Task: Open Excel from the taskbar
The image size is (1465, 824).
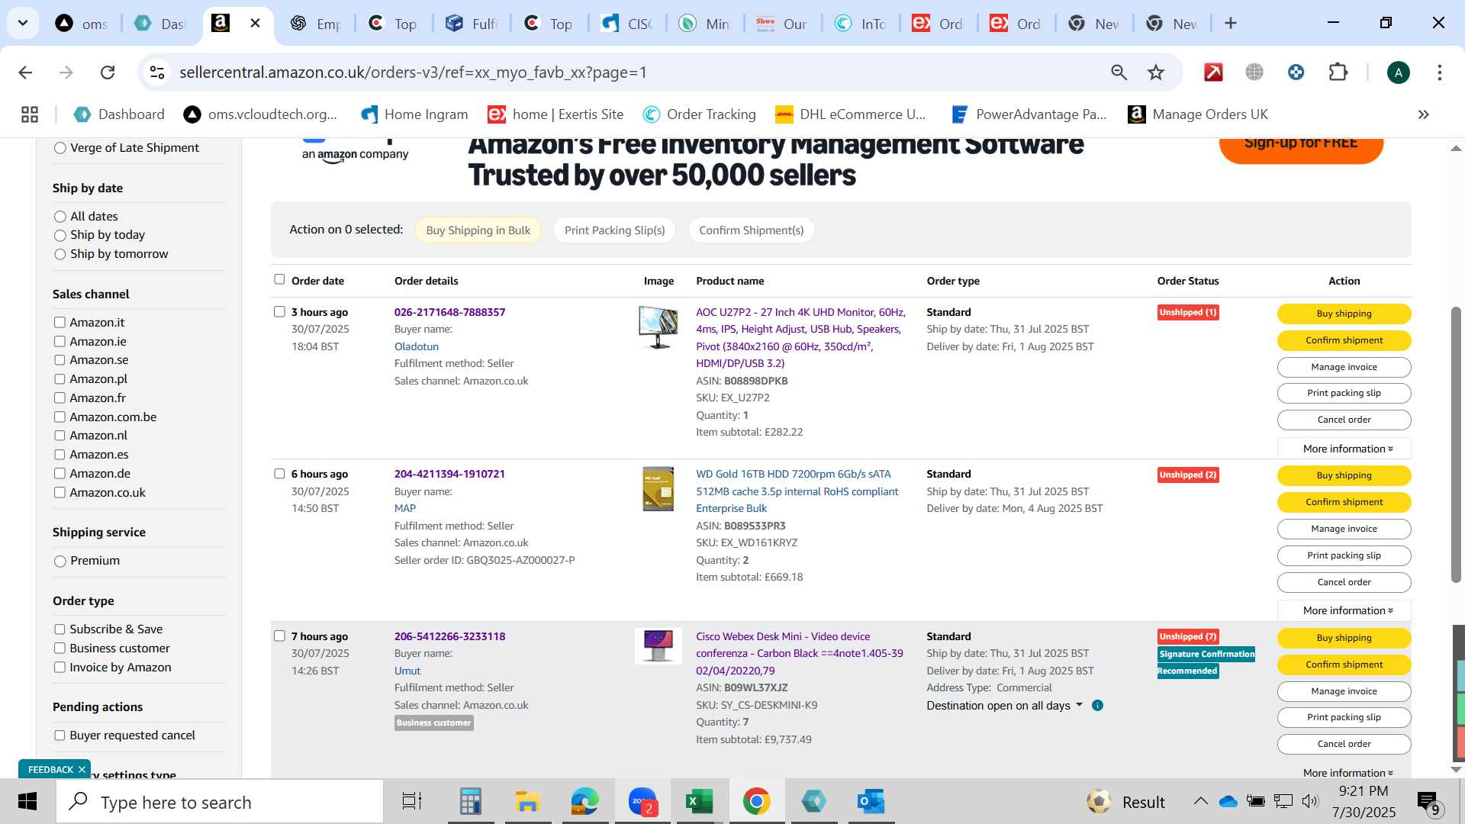Action: (x=699, y=802)
